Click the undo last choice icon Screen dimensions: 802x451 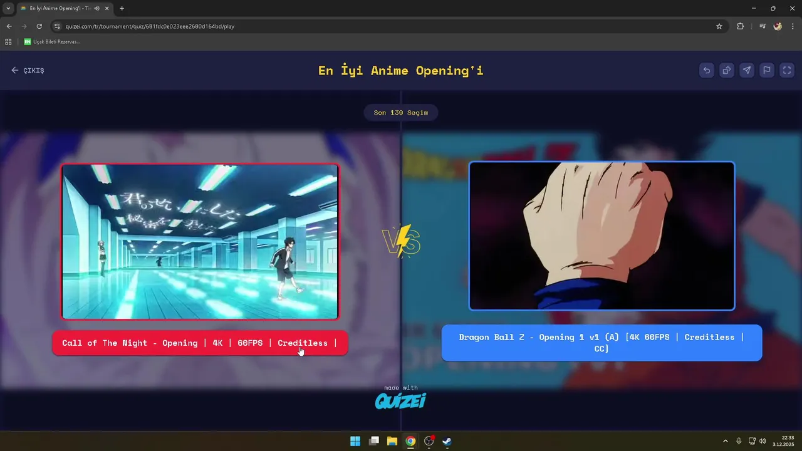pos(707,70)
